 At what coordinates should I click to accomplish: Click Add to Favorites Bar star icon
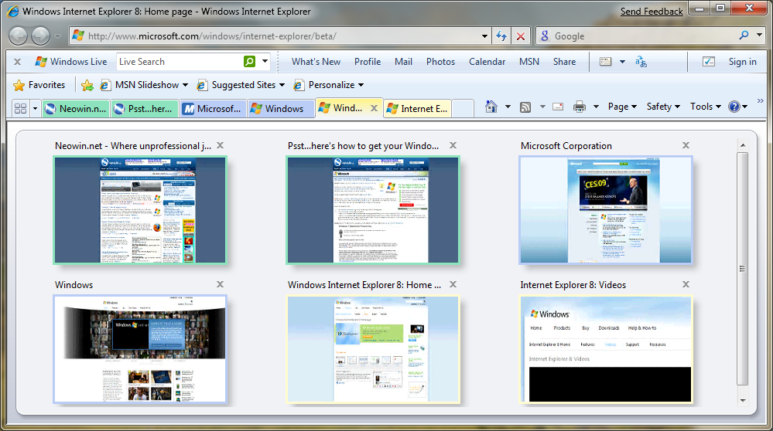pos(87,85)
